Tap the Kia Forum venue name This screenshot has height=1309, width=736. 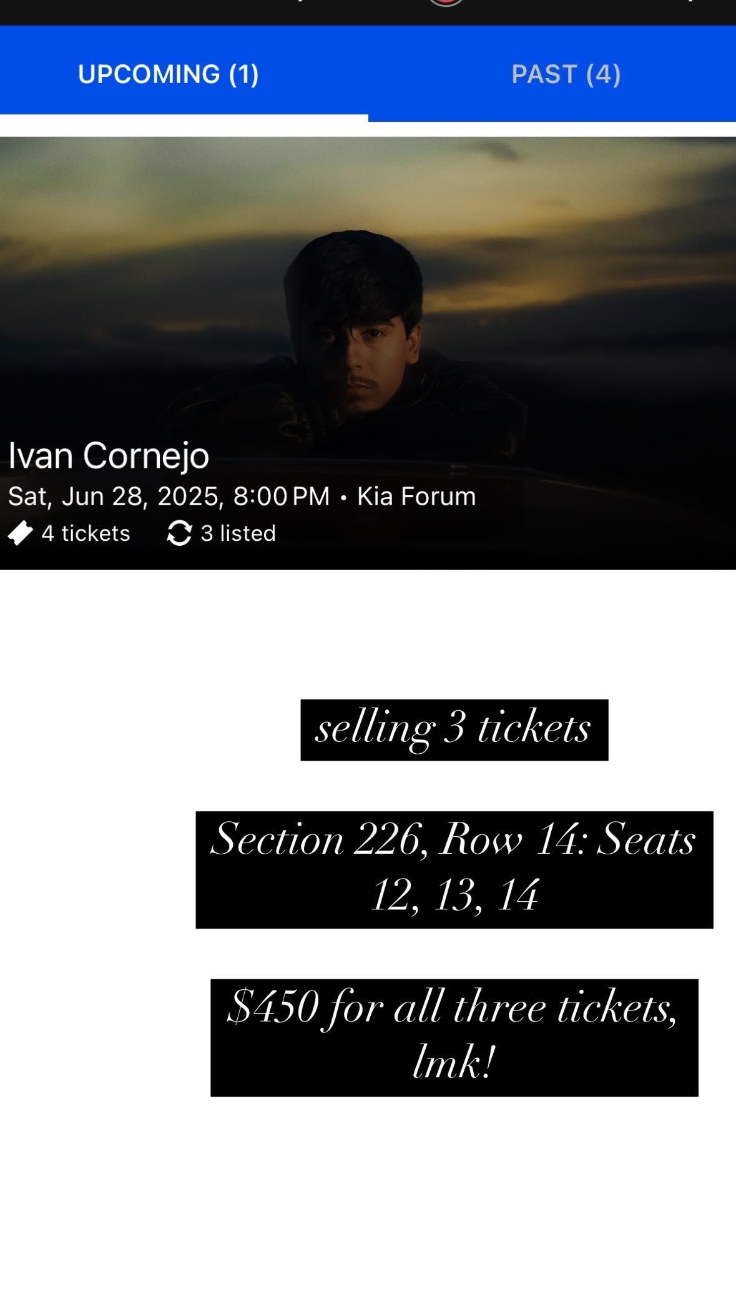point(416,496)
